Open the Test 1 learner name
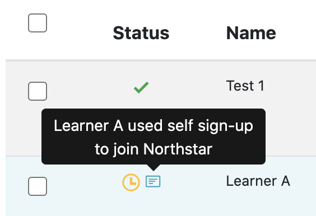Viewport: 316px width, 216px height. tap(245, 86)
